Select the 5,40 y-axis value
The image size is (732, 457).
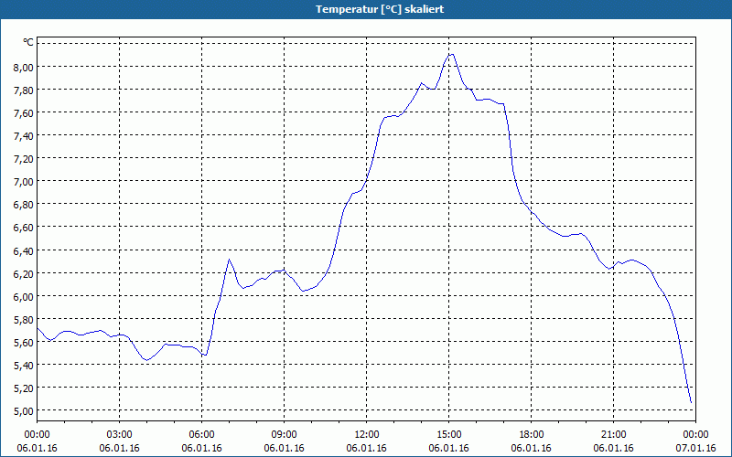point(24,365)
